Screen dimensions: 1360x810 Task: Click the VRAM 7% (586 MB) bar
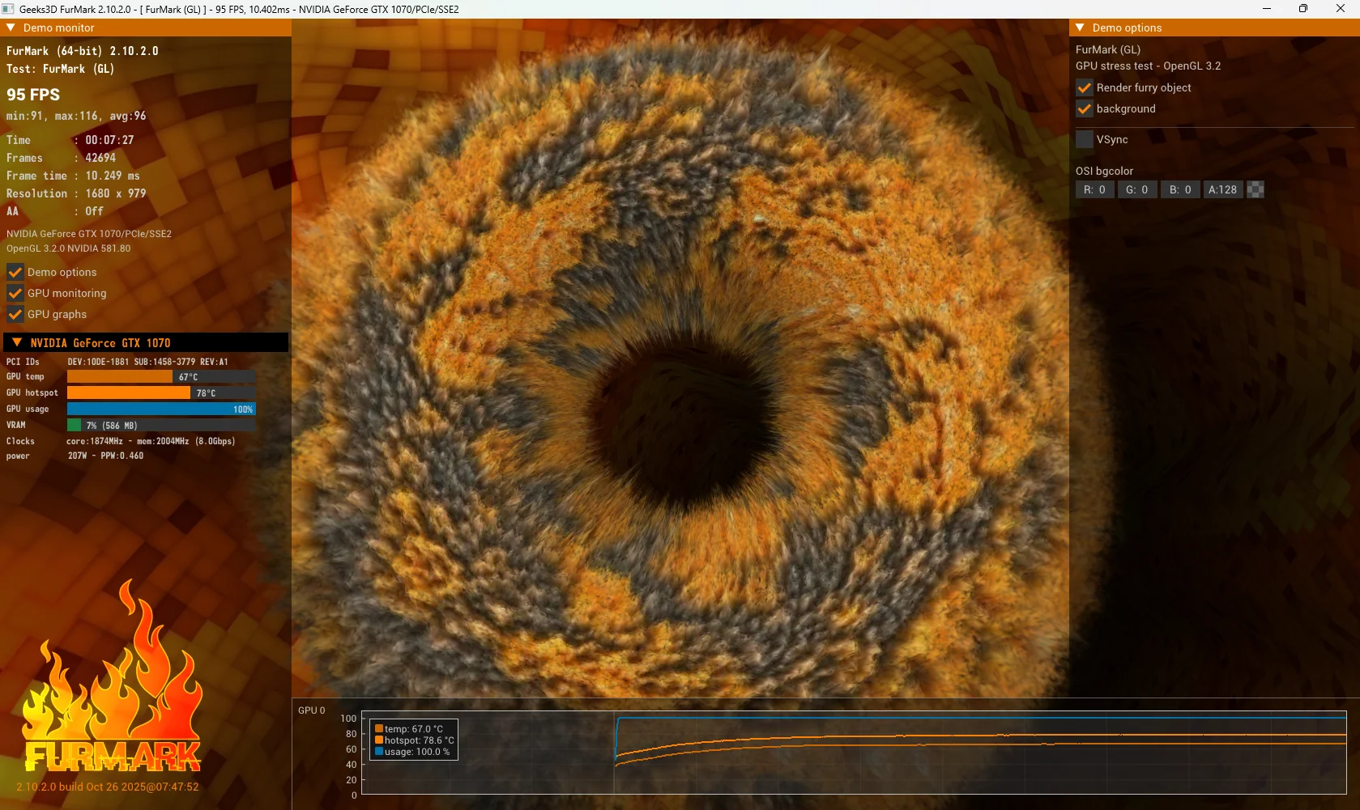tap(161, 425)
